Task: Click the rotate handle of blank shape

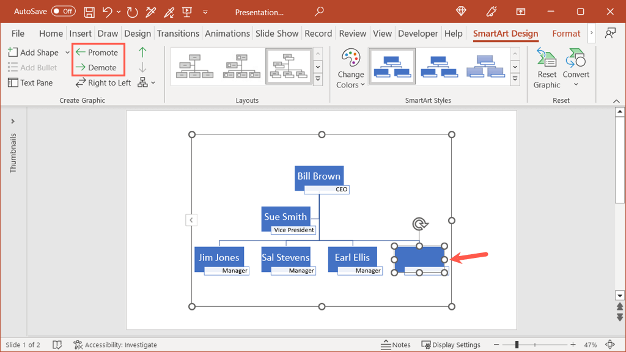Action: (x=419, y=224)
